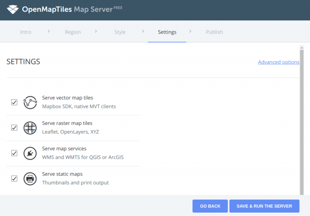Open the Style step tab
This screenshot has height=216, width=310.
[120, 32]
